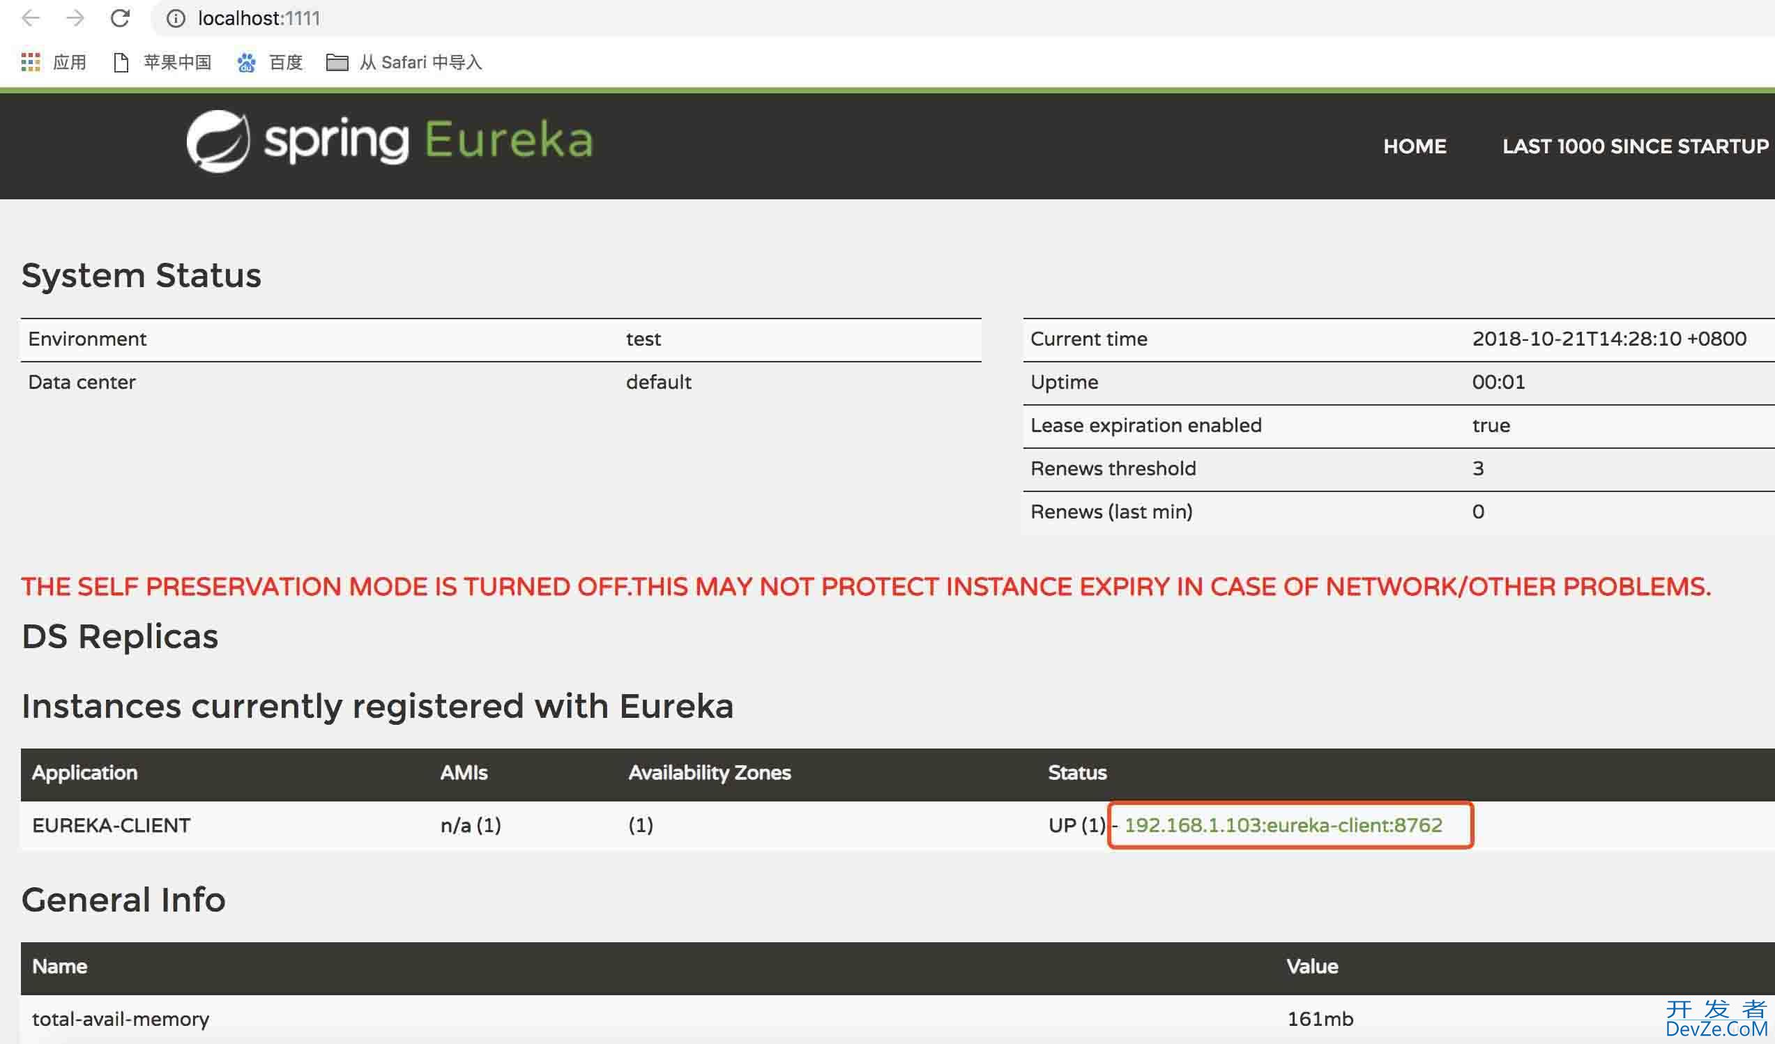Open the 应用 apps grid bookmark
The width and height of the screenshot is (1775, 1044).
click(54, 63)
